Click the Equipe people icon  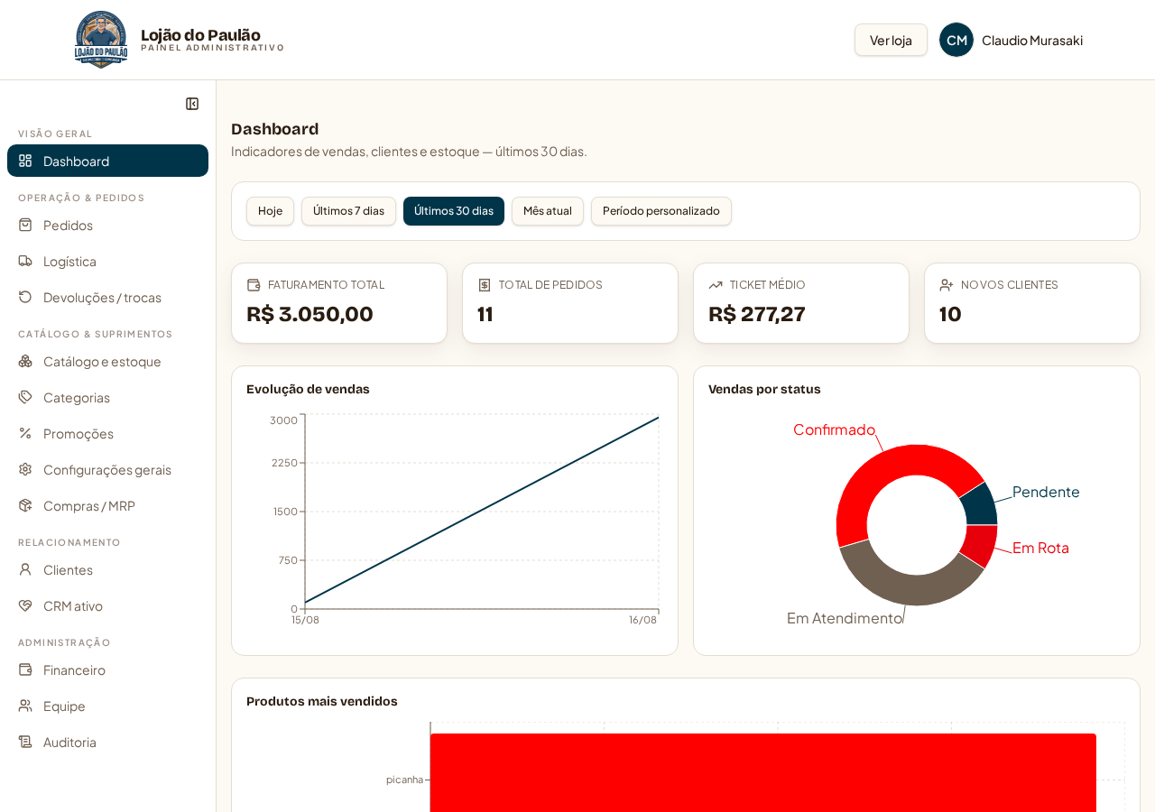point(25,706)
